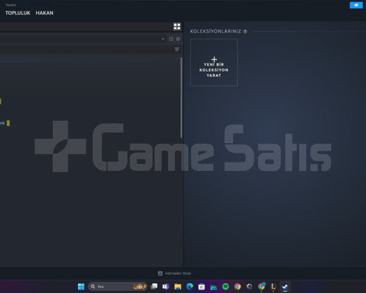The height and width of the screenshot is (293, 366).
Task: Click the downloads icon in bottom bar
Action: (160, 273)
